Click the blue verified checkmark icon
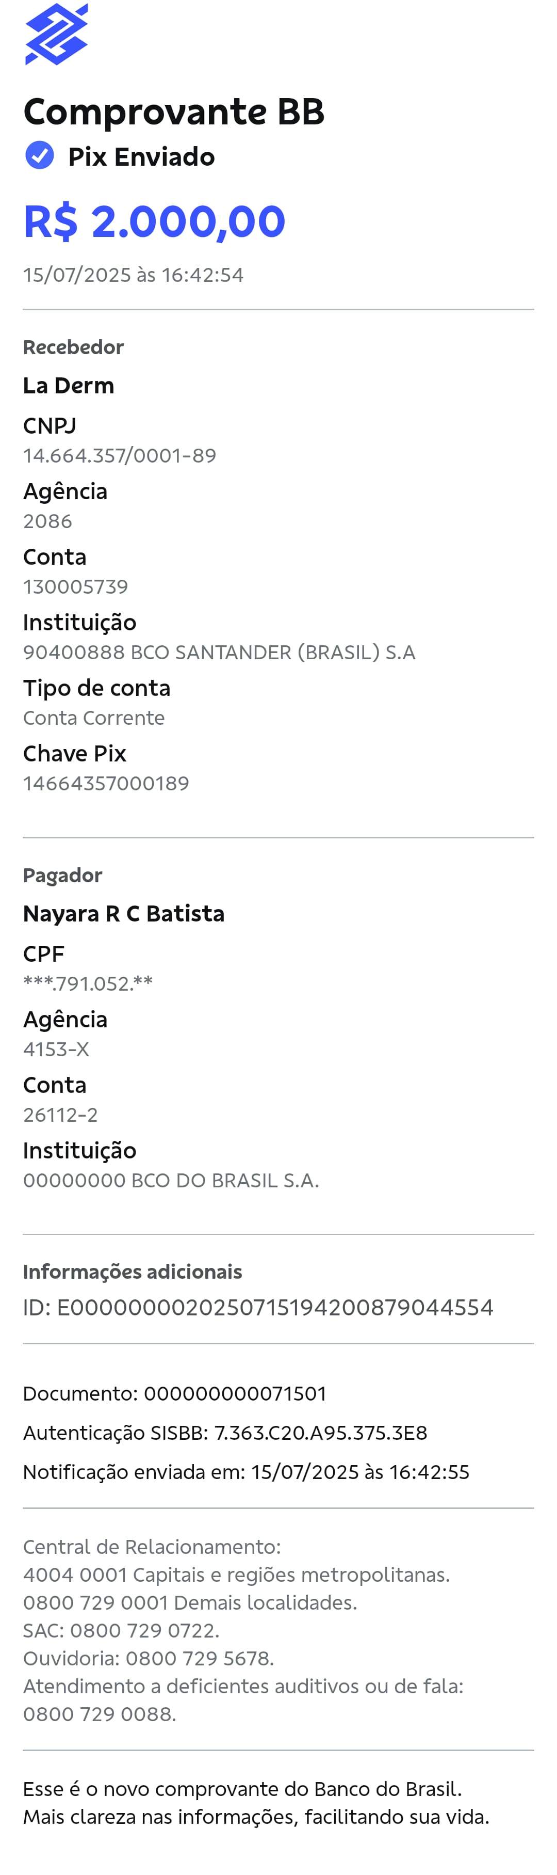This screenshot has width=557, height=1875. pos(39,155)
